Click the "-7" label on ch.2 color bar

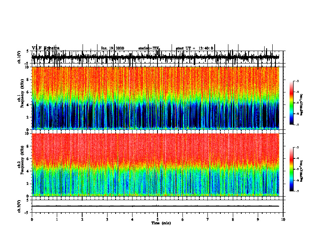[x=297, y=191]
